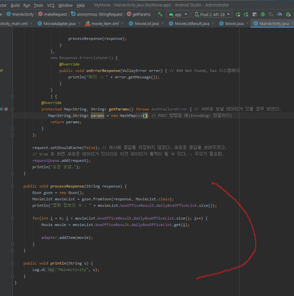294x296 pixels.
Task: Open the Help menu
Action: click(81, 5)
